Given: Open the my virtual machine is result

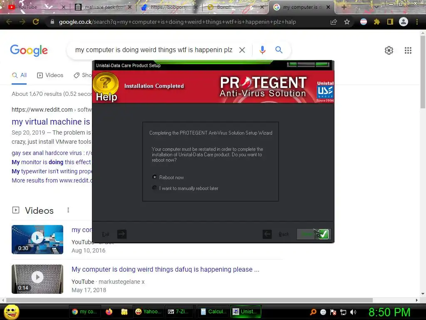Looking at the screenshot, I should [51, 122].
